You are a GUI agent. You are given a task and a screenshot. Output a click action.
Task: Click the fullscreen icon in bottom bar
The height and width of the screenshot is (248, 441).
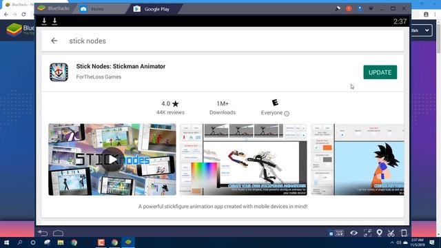[x=367, y=233]
